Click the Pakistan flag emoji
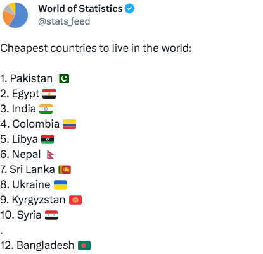This screenshot has width=263, height=254. pyautogui.click(x=63, y=78)
